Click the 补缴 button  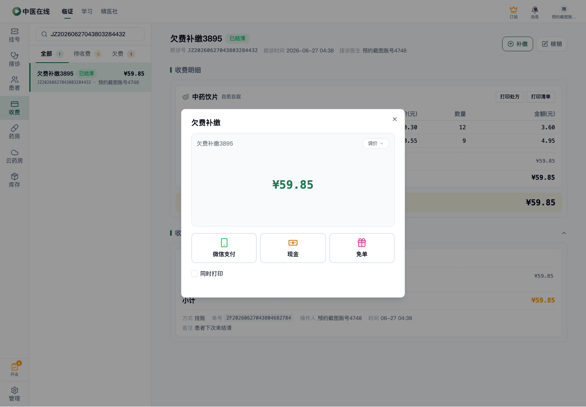pos(518,44)
